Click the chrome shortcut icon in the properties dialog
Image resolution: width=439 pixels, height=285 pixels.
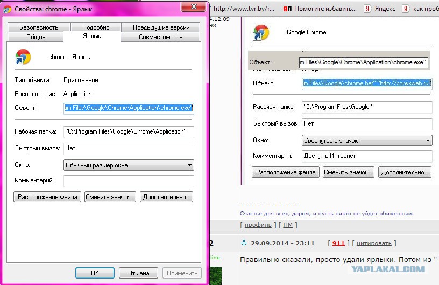(x=23, y=57)
